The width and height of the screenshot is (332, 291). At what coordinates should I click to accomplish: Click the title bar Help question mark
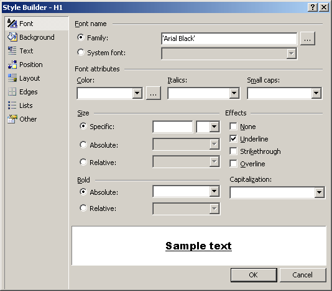[313, 7]
